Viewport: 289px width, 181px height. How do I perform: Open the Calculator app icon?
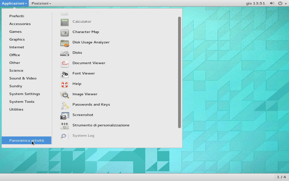pos(65,22)
